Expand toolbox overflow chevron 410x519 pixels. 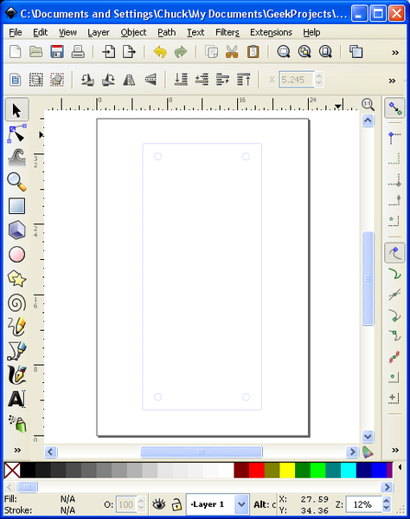[x=17, y=451]
